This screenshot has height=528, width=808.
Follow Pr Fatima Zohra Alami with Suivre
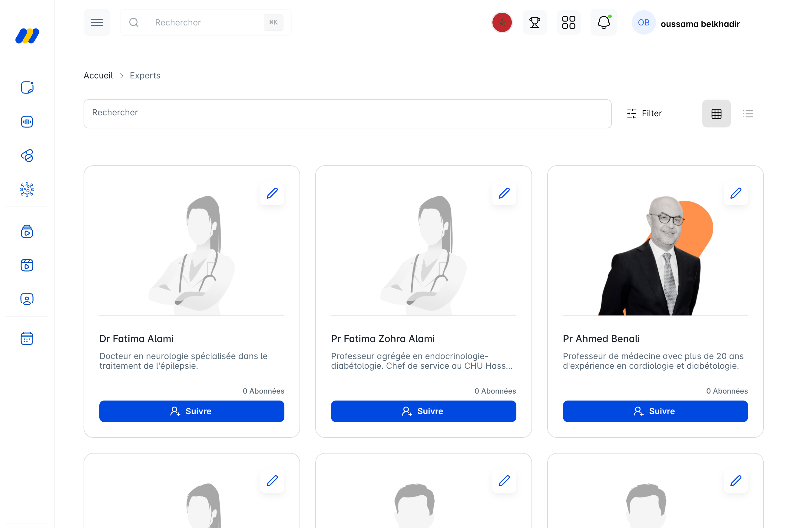pos(423,411)
